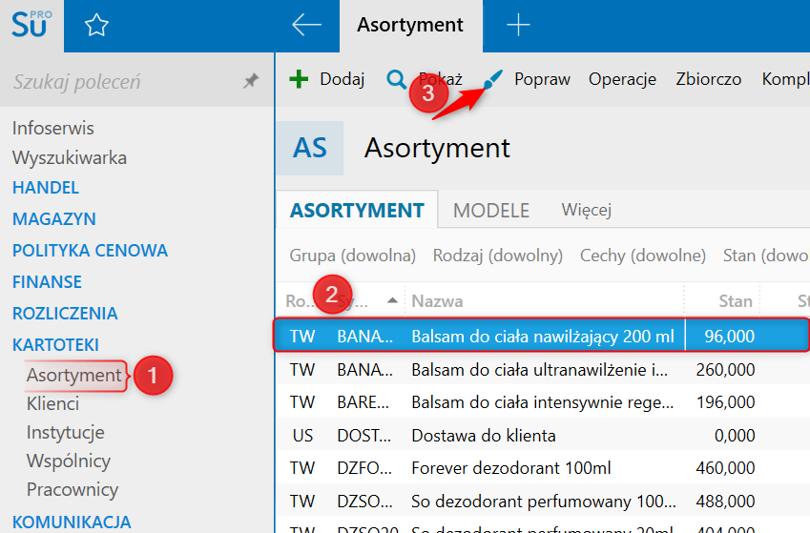This screenshot has width=810, height=533.
Task: Click the 488,000 stock value
Action: 725,501
